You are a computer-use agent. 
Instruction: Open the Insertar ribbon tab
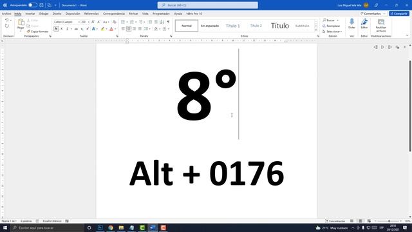coord(30,14)
